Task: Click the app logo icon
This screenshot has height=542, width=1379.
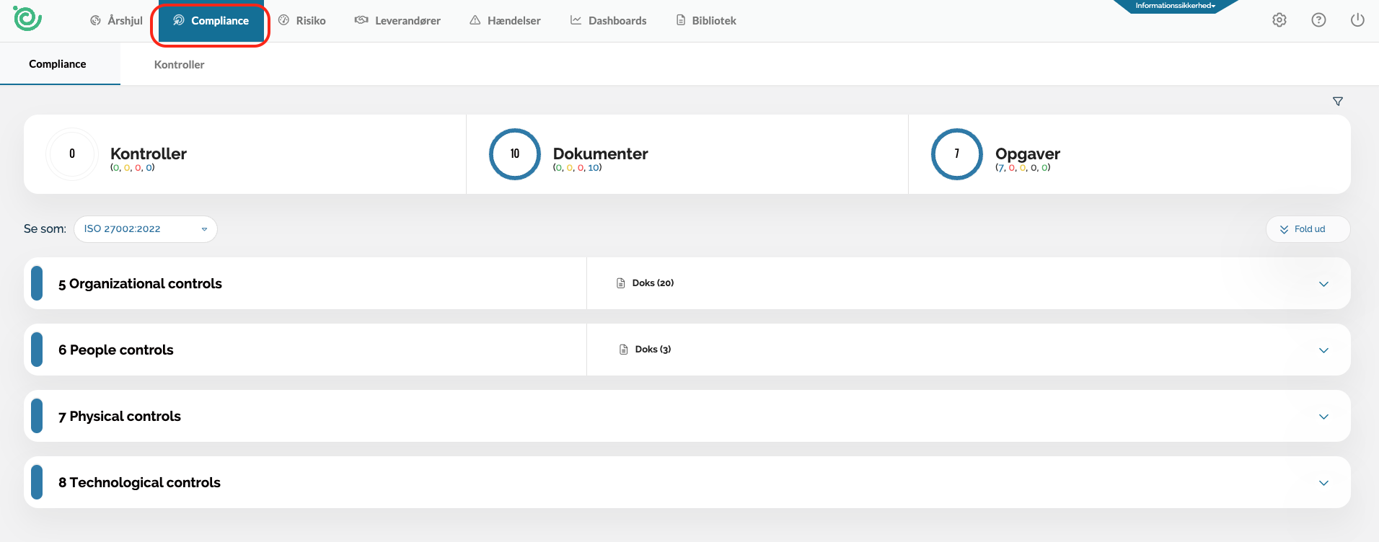Action: (27, 19)
